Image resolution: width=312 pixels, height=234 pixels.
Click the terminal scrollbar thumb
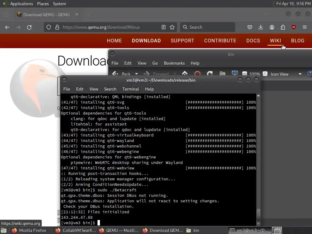pos(258,214)
